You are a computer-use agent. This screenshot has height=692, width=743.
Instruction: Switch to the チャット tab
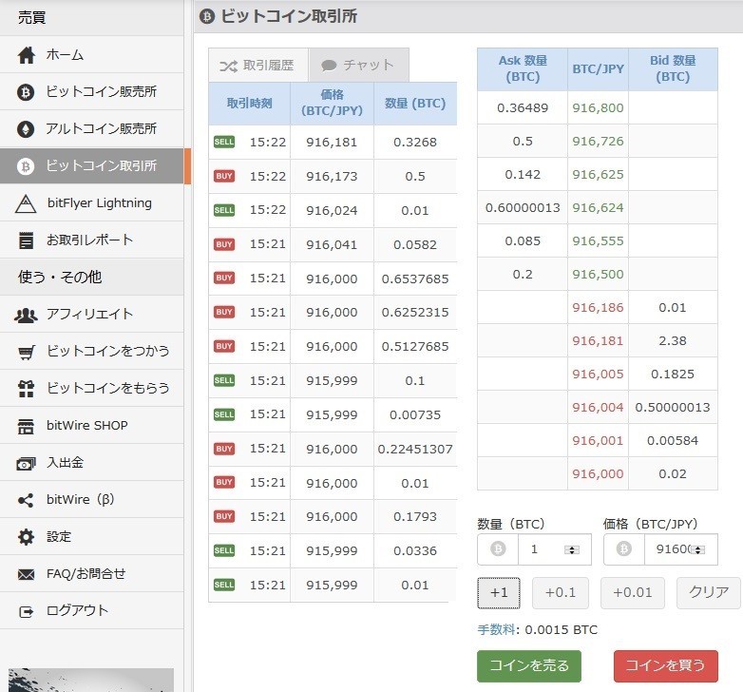[x=358, y=66]
